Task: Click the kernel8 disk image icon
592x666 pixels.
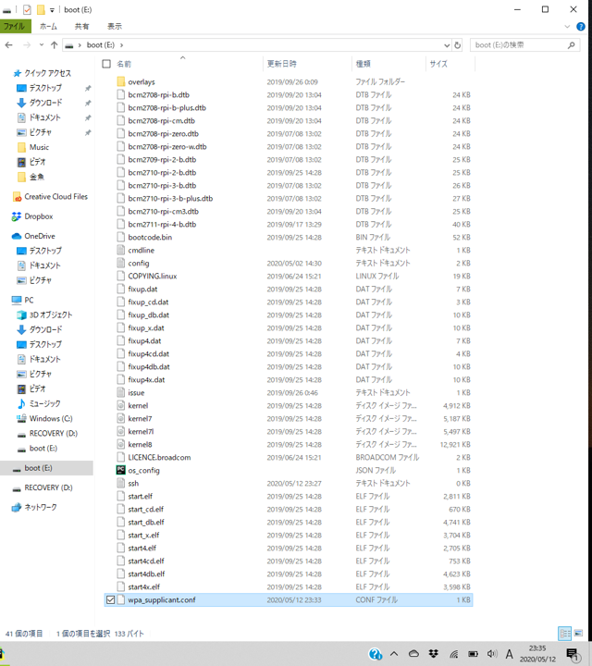Action: click(121, 444)
